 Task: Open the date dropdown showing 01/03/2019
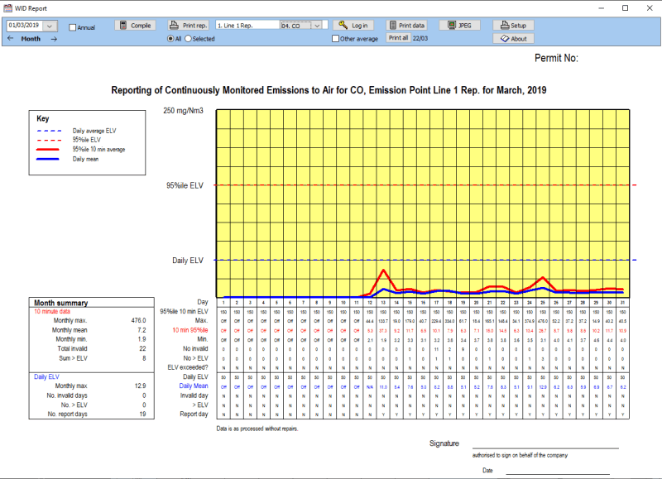click(50, 26)
